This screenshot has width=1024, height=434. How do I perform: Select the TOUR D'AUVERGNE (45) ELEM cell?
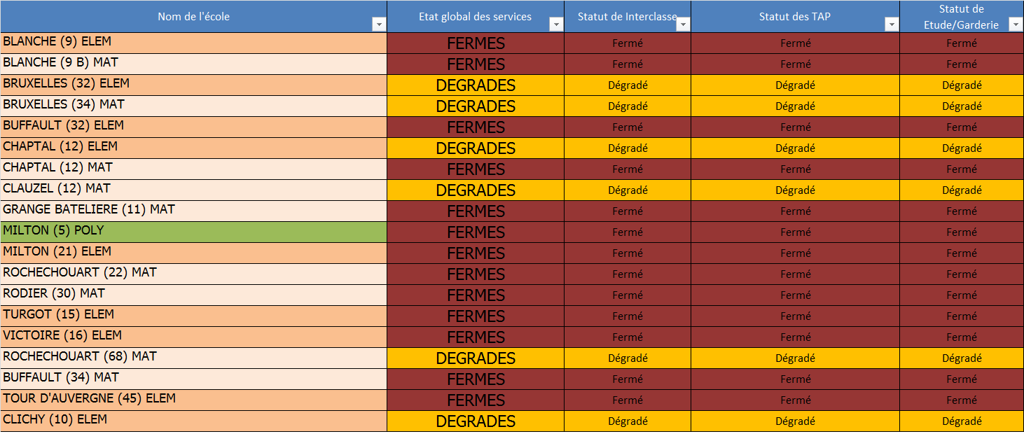(x=194, y=400)
